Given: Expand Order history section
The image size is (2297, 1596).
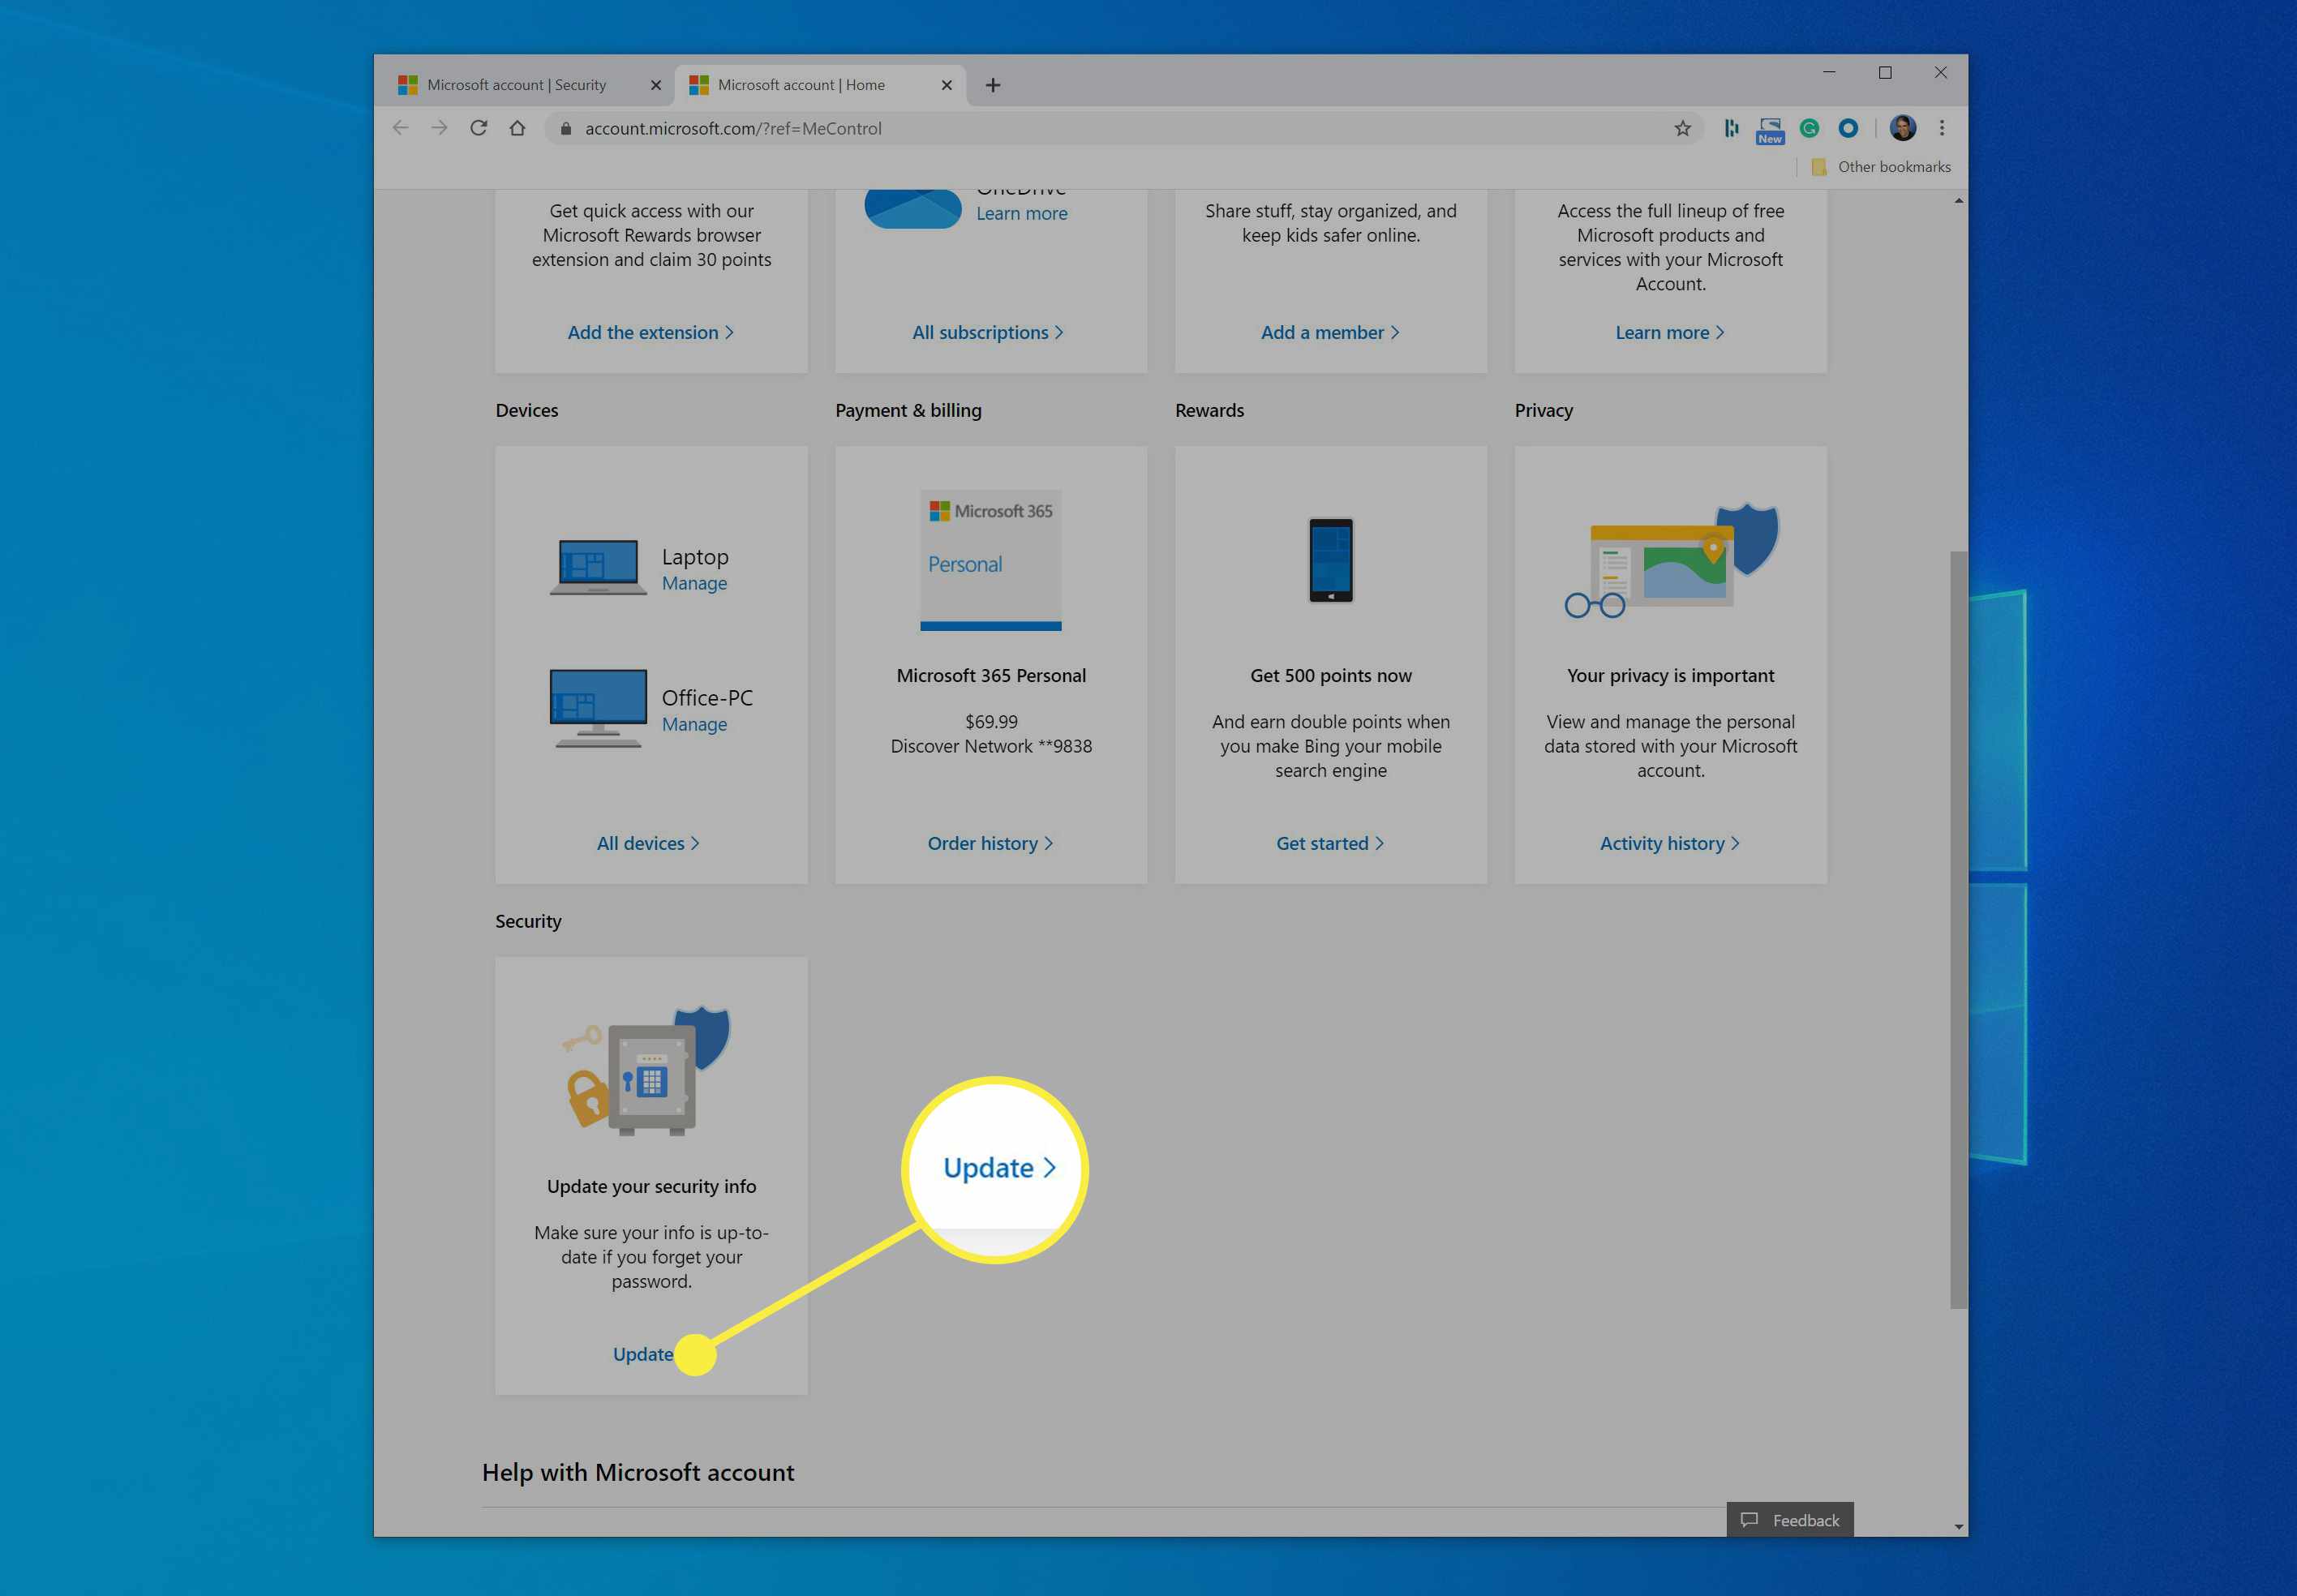Looking at the screenshot, I should (990, 843).
